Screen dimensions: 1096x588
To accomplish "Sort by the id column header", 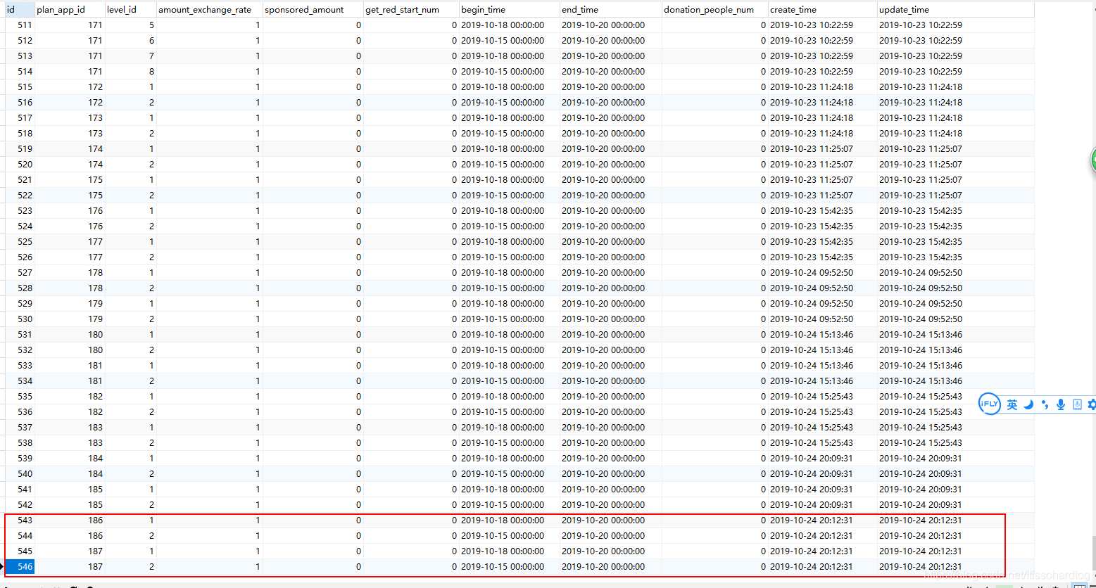I will point(19,10).
